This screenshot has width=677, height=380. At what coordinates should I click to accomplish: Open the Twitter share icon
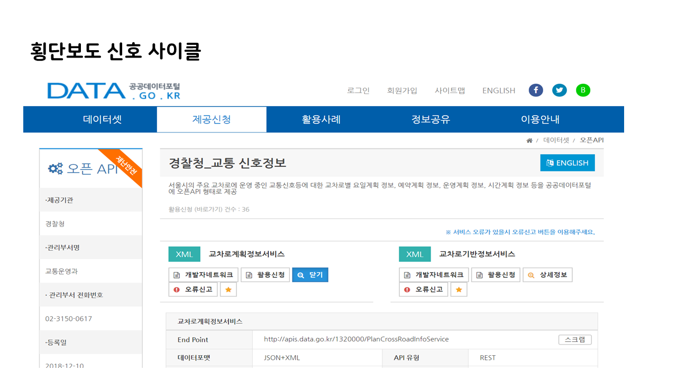coord(560,90)
